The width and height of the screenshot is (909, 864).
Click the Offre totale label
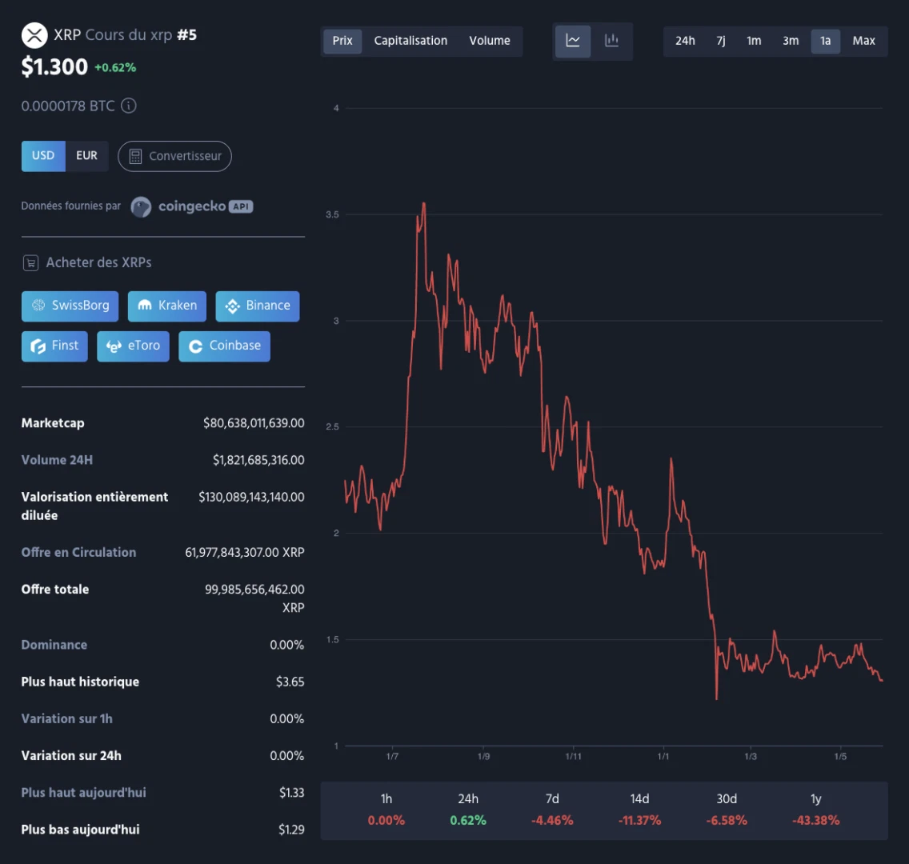[x=55, y=590]
